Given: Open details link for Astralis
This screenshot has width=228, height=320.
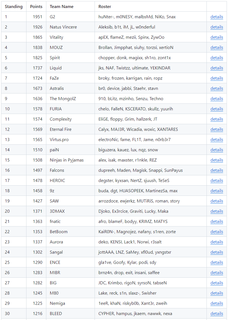Looking at the screenshot, I should point(217,89).
